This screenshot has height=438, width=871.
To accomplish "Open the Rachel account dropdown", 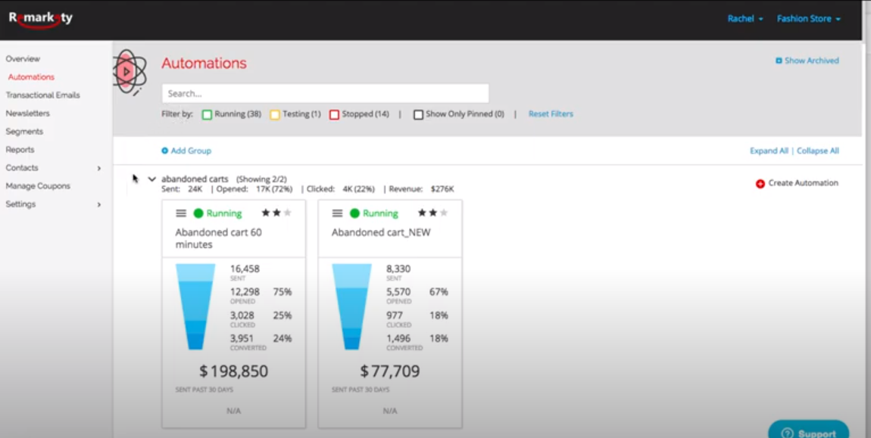I will tap(742, 17).
